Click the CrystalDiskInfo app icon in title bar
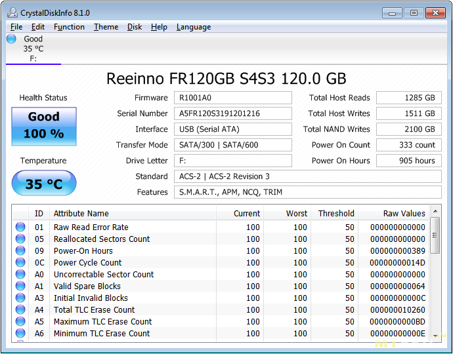453x354 pixels. (x=12, y=12)
